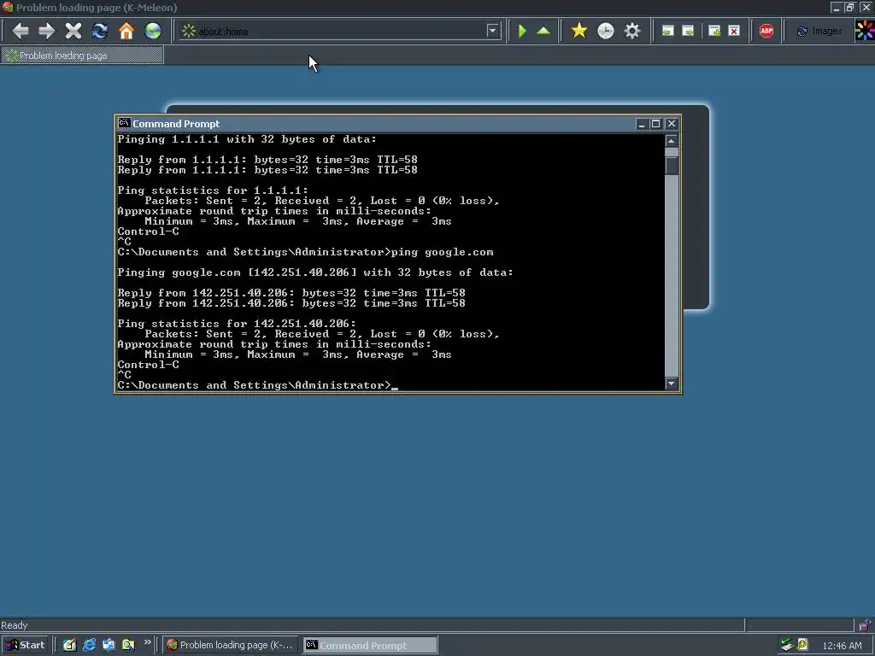Stop loading with the X icon

[73, 31]
